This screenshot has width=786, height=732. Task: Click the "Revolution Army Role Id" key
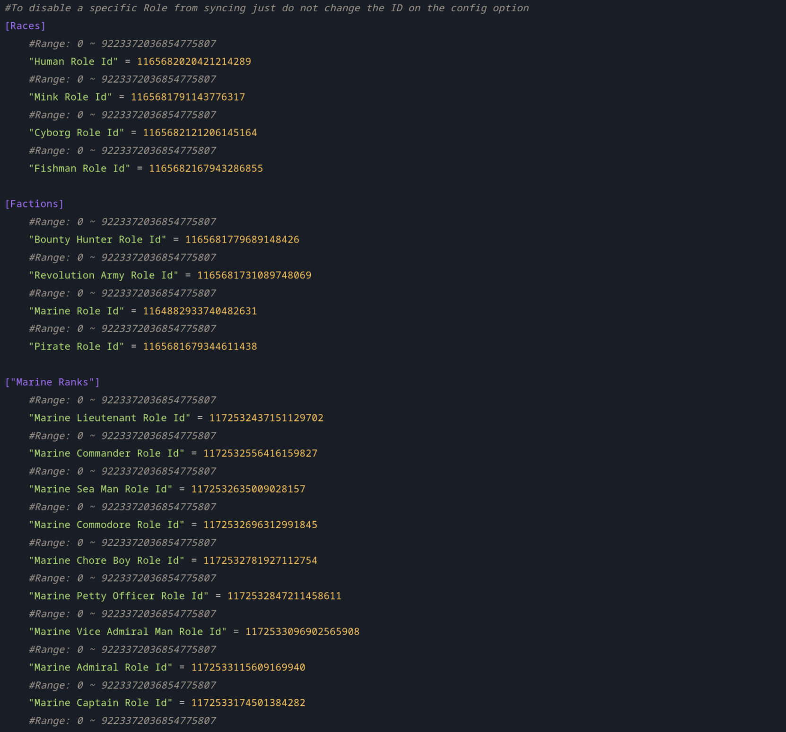[x=104, y=276]
